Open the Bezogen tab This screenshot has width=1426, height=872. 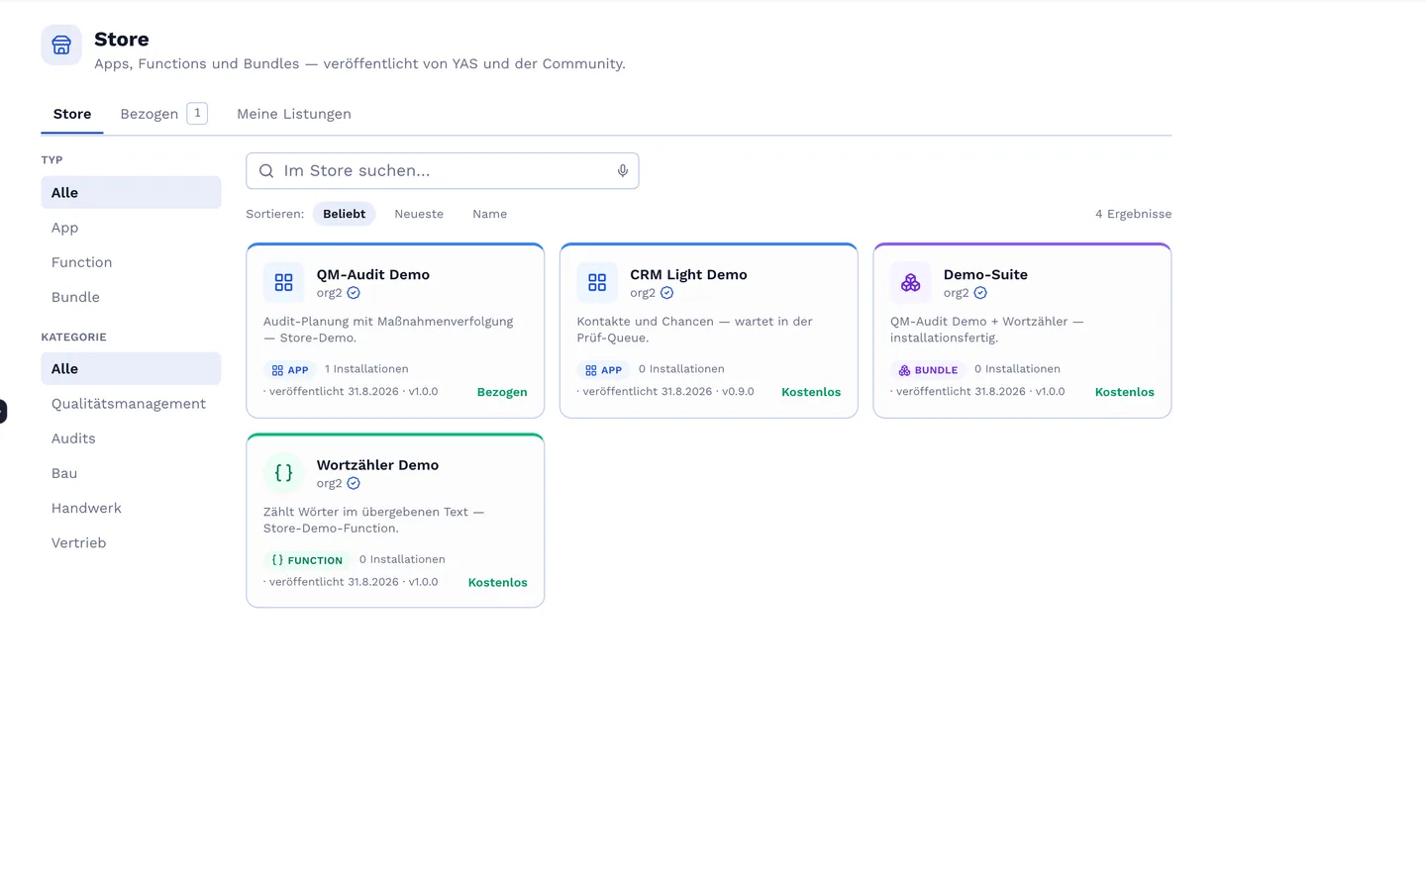point(164,114)
